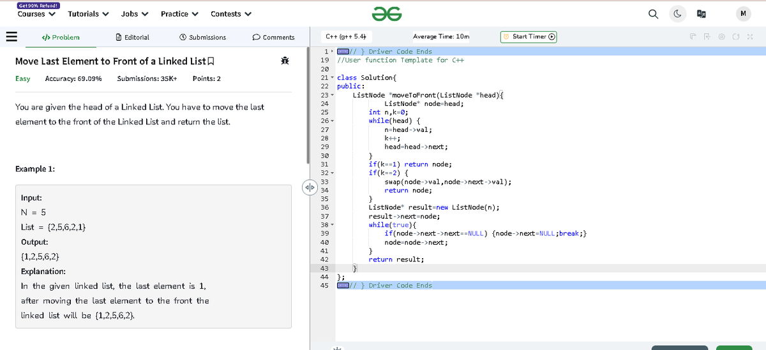This screenshot has height=350, width=766.
Task: Click the Easy difficulty label
Action: click(22, 78)
